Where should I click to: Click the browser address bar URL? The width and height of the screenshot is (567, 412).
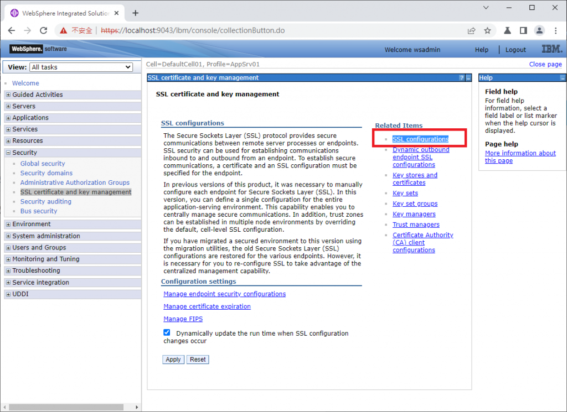193,30
